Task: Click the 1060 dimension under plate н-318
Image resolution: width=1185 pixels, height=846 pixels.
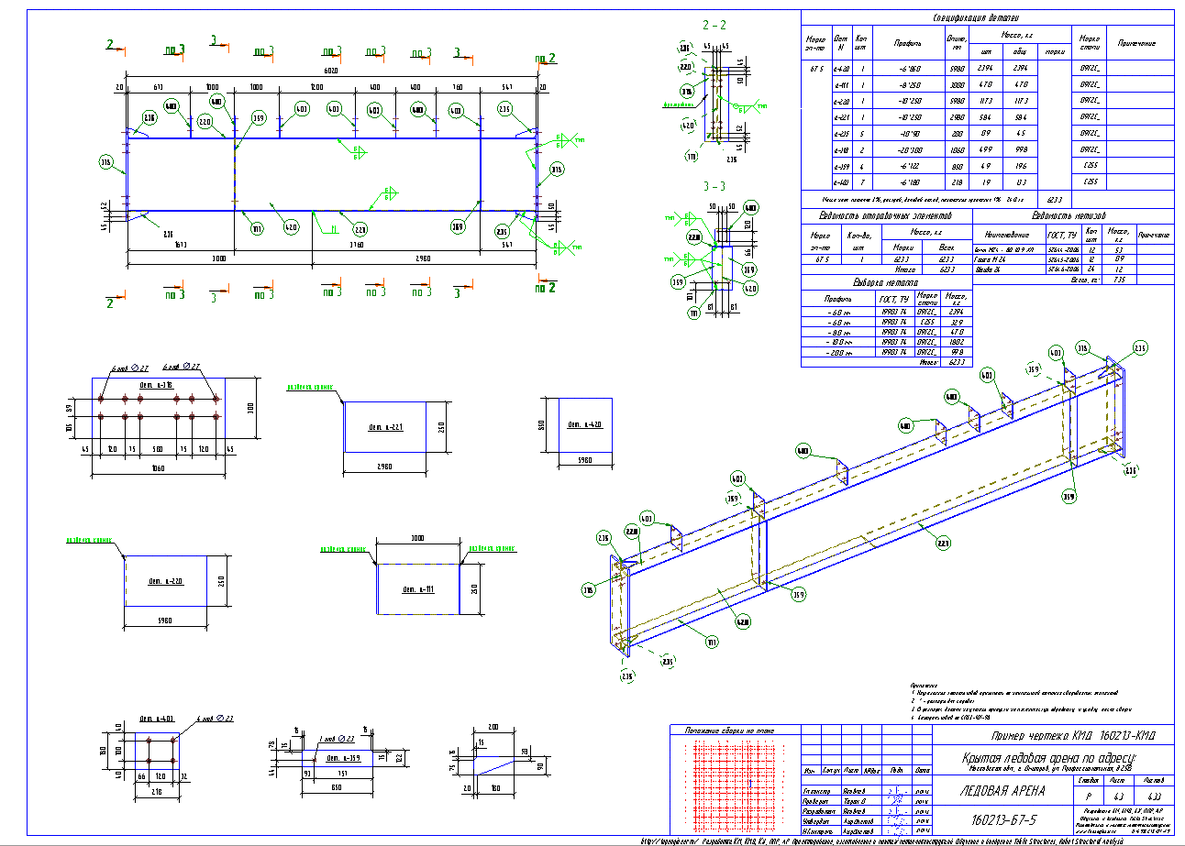Action: pos(156,465)
